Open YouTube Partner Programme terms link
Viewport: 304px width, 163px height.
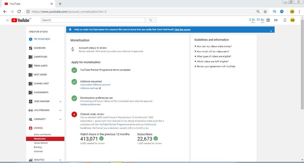pyautogui.click(x=117, y=125)
